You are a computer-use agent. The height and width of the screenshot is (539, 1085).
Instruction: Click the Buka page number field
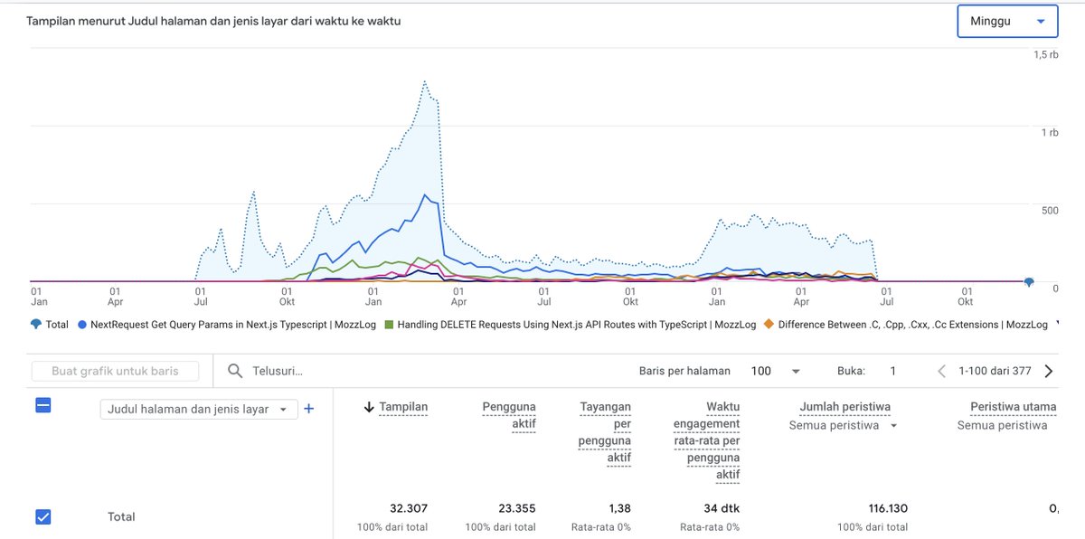pyautogui.click(x=892, y=371)
